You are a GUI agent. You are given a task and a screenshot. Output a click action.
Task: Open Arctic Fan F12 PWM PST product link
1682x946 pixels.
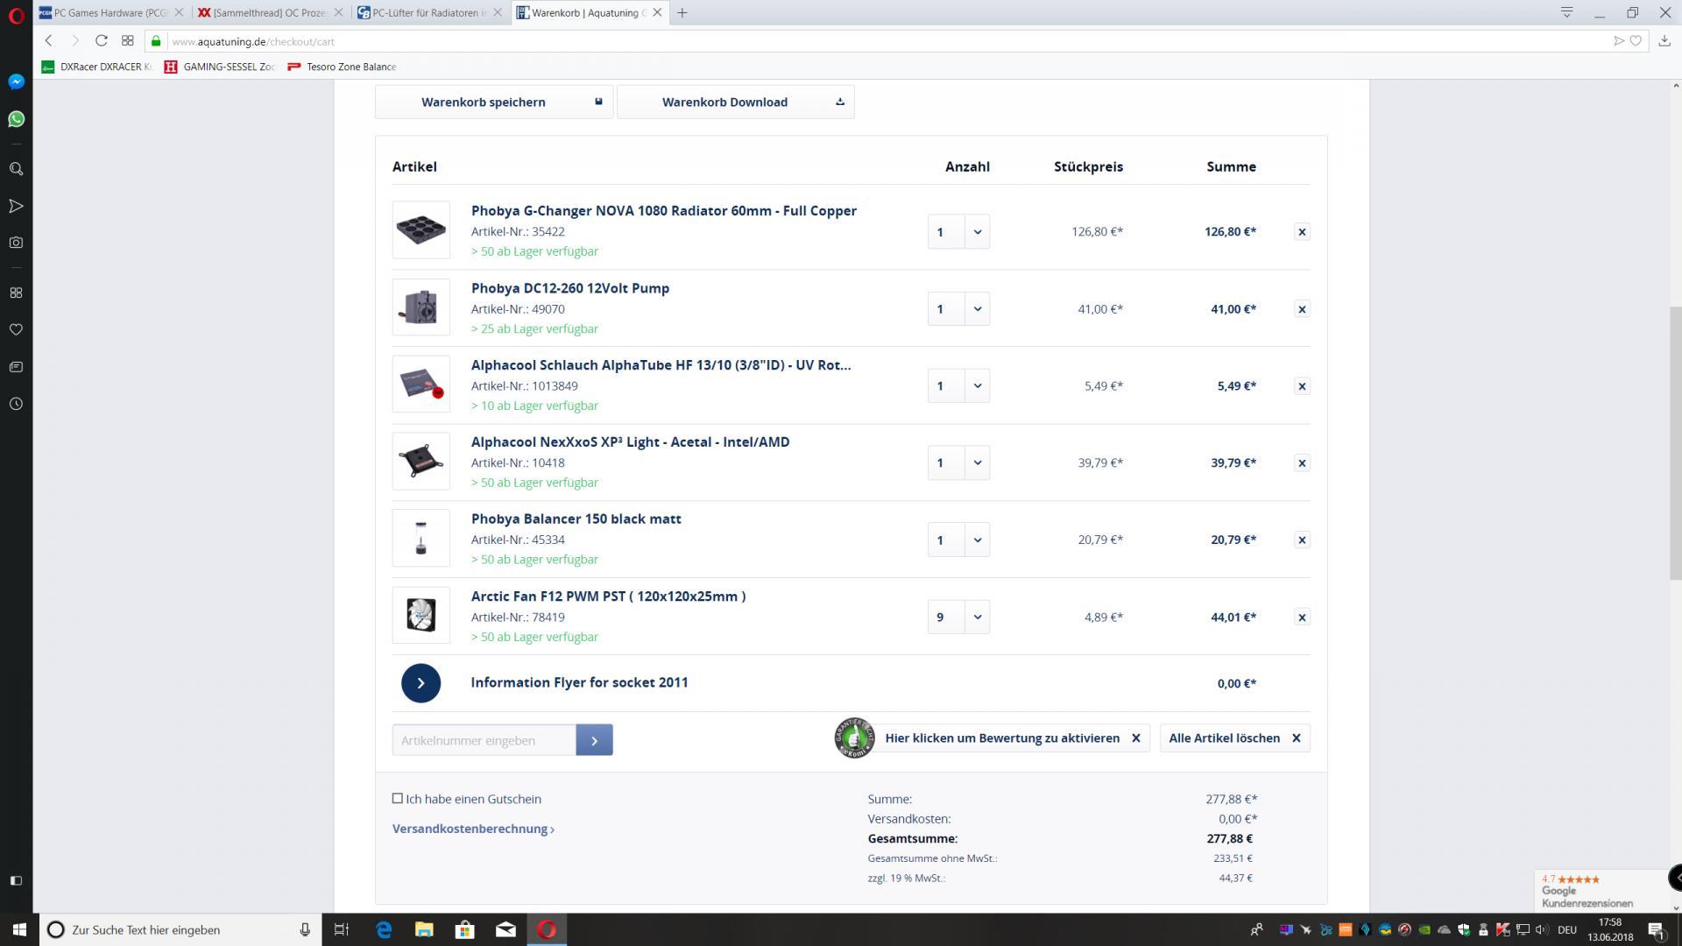(x=608, y=597)
